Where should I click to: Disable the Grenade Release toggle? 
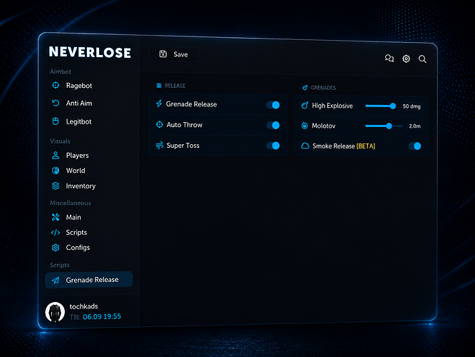pyautogui.click(x=273, y=105)
